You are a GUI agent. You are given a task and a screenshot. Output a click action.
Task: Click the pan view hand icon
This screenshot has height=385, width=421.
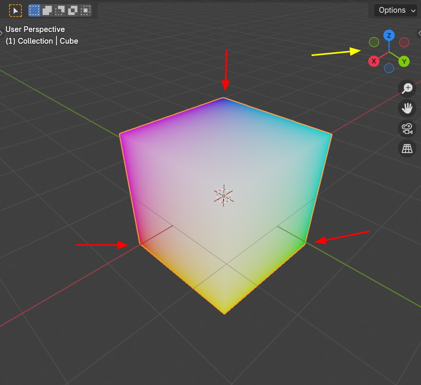coord(407,108)
